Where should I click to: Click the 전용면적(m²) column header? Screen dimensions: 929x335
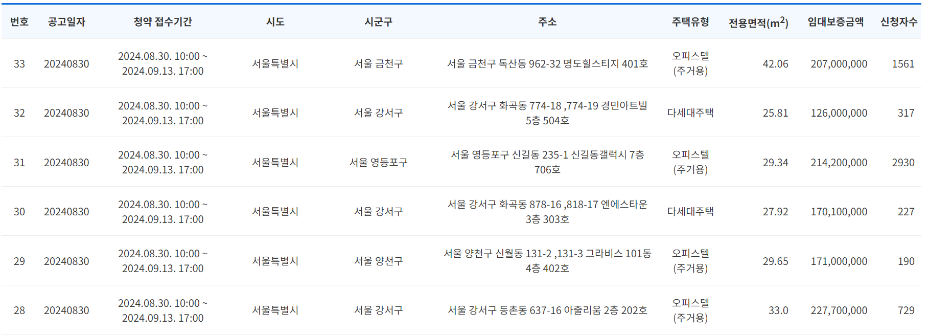758,22
